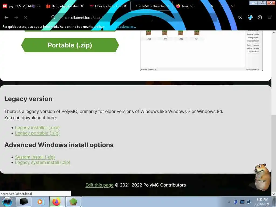The image size is (276, 207).
Task: Open the Extensions puzzle icon
Action: click(x=260, y=17)
